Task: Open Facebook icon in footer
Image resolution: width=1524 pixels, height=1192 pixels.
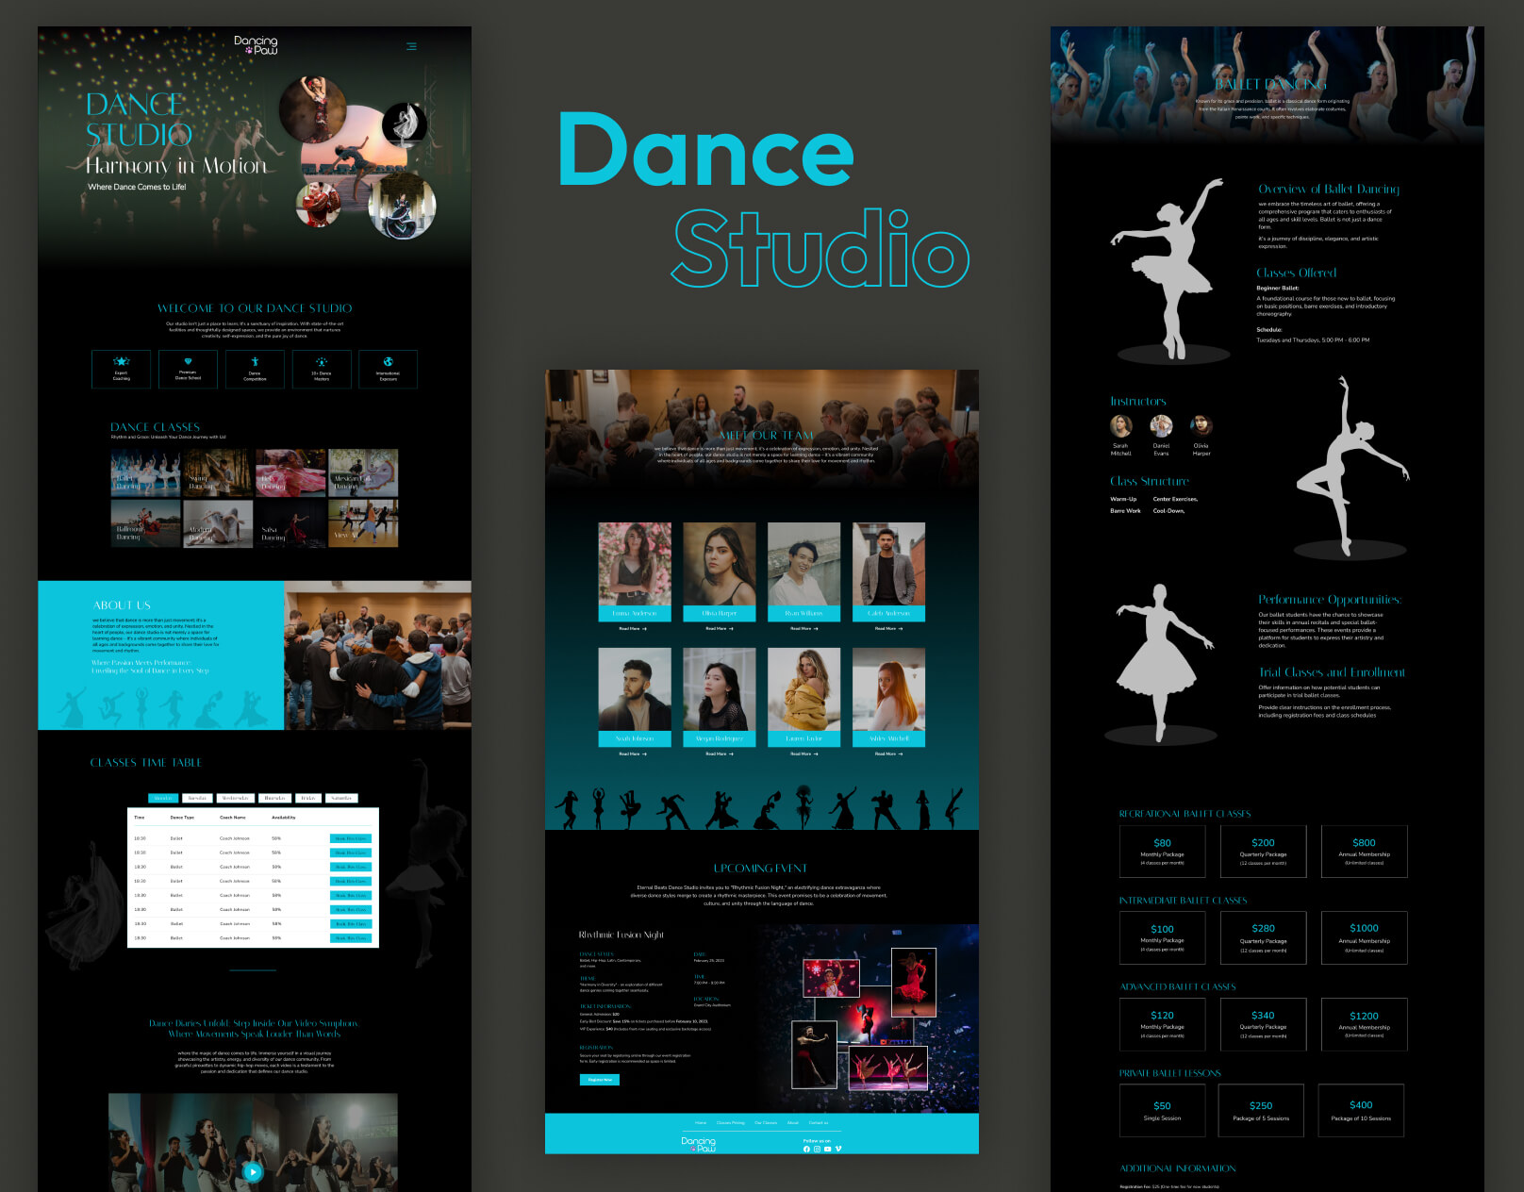Action: click(x=806, y=1149)
